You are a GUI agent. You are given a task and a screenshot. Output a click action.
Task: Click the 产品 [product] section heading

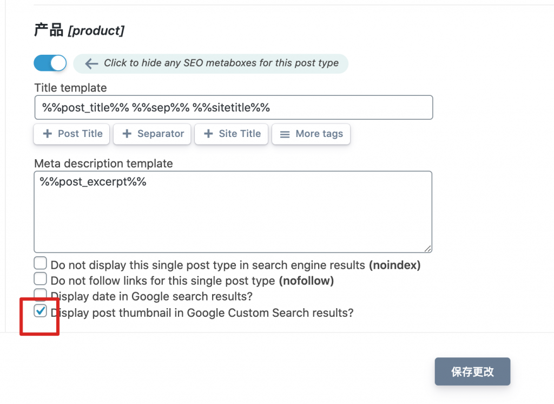point(79,31)
